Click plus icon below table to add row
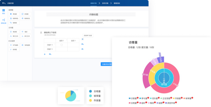The height and width of the screenshot is (107, 211). (45, 54)
